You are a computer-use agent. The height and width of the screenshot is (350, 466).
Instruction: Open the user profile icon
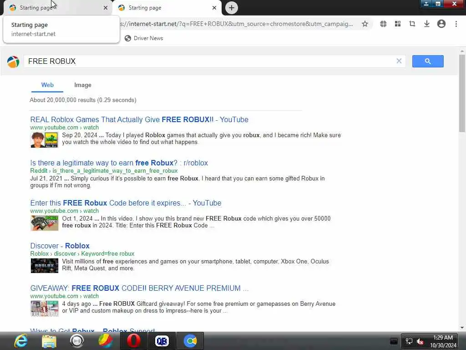[441, 24]
